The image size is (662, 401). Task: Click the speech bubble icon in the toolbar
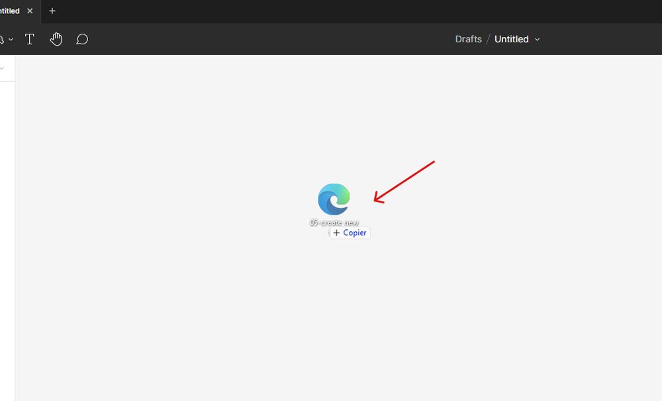point(82,39)
